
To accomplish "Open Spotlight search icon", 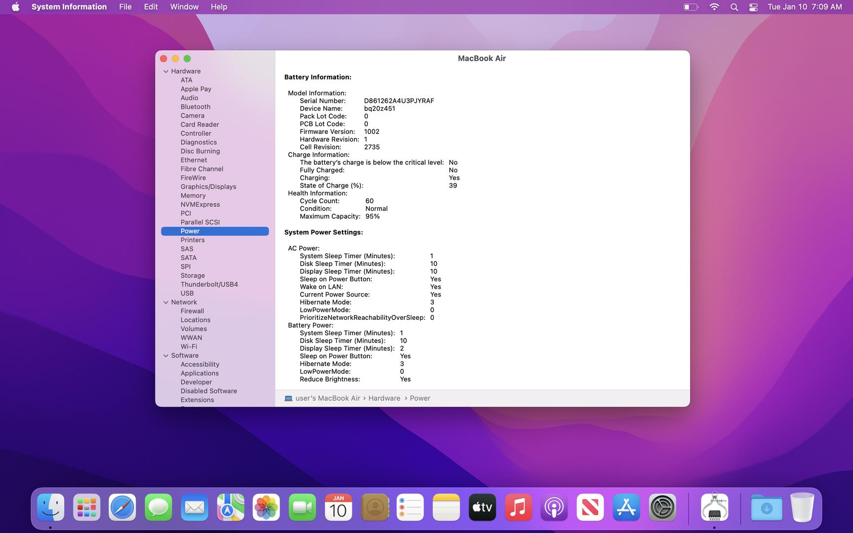I will [x=734, y=7].
